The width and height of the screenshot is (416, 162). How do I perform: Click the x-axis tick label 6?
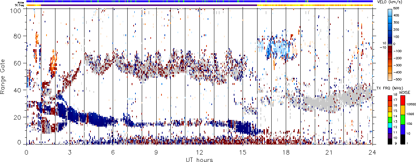tap(113, 152)
